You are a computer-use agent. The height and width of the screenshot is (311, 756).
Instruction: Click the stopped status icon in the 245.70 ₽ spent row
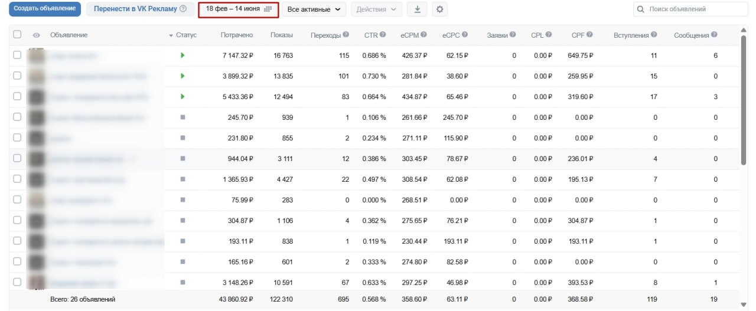click(x=183, y=117)
